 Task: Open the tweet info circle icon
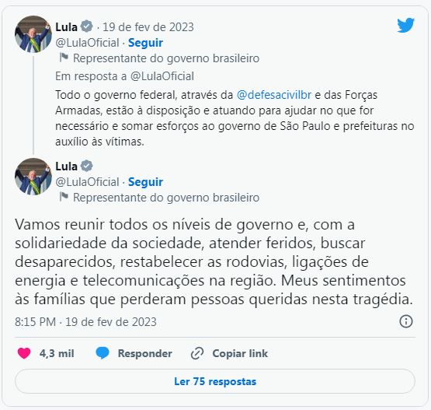click(406, 321)
